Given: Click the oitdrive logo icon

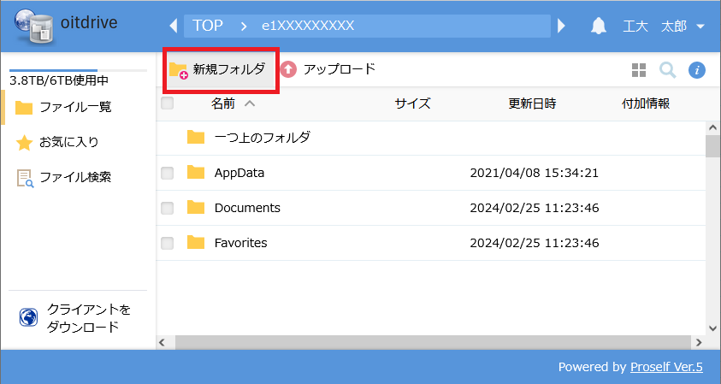Looking at the screenshot, I should 30,27.
